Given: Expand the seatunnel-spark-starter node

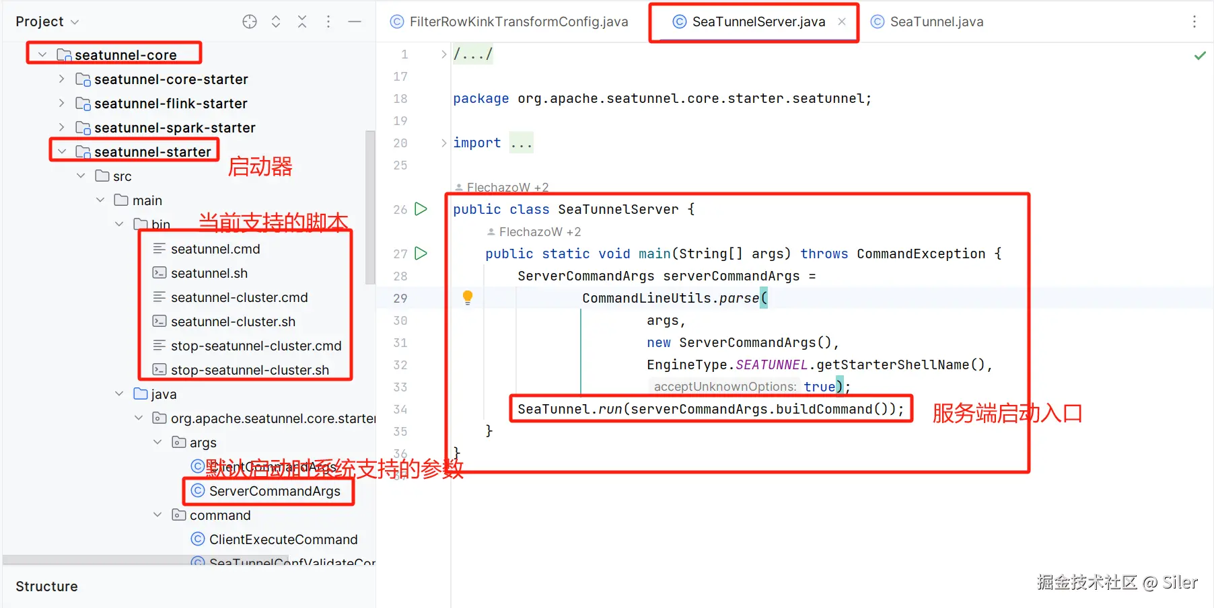Looking at the screenshot, I should 62,128.
